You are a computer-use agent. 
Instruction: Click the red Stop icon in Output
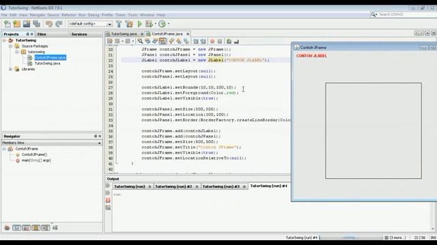(108, 200)
